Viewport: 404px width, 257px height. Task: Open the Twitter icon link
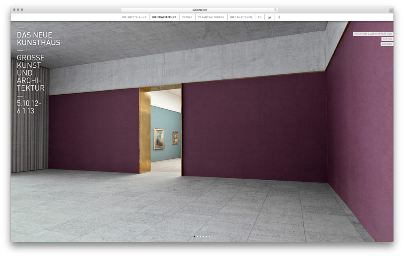(x=269, y=18)
